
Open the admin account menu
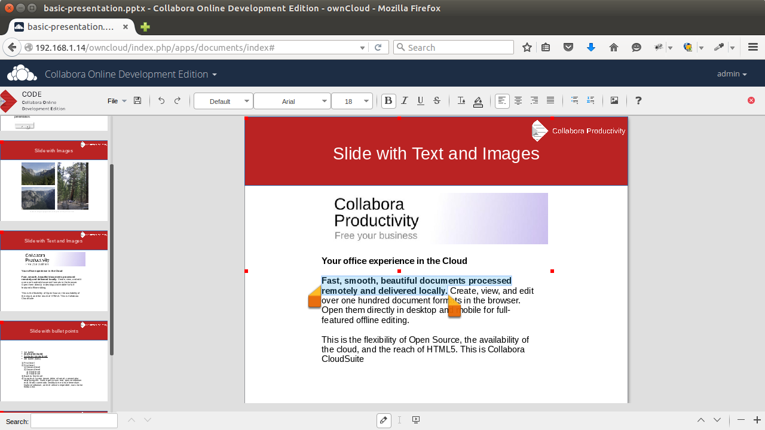[732, 73]
